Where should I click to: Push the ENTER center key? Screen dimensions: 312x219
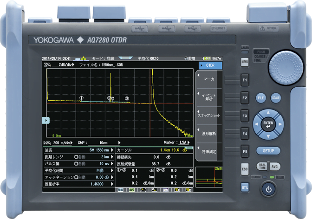coord(268,124)
